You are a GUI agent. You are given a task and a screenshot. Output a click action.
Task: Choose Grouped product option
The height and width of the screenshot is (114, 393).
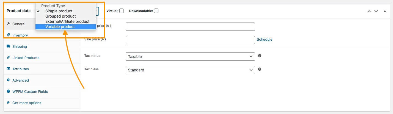point(61,16)
